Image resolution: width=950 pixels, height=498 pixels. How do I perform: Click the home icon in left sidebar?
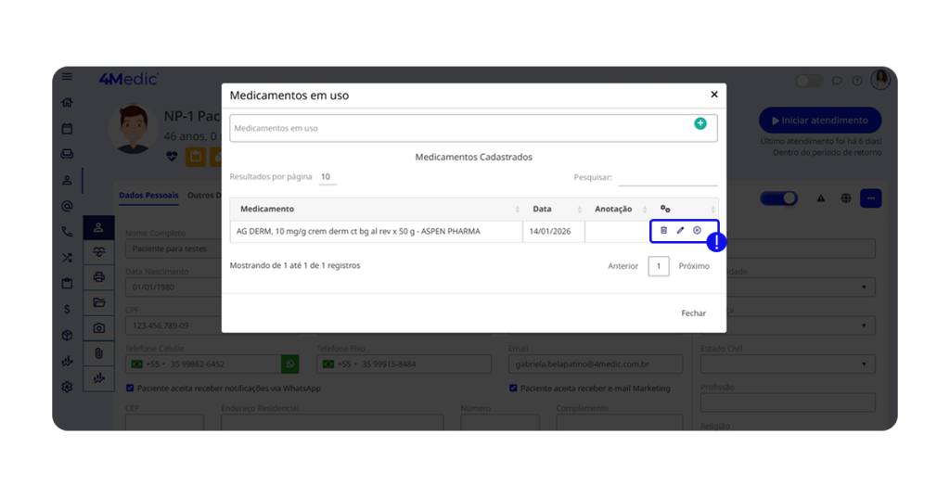[67, 103]
